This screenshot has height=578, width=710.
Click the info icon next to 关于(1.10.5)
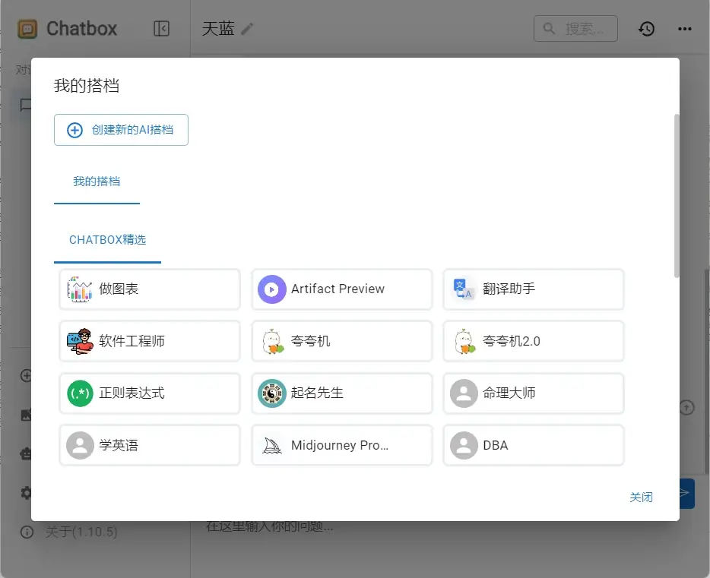click(x=27, y=532)
